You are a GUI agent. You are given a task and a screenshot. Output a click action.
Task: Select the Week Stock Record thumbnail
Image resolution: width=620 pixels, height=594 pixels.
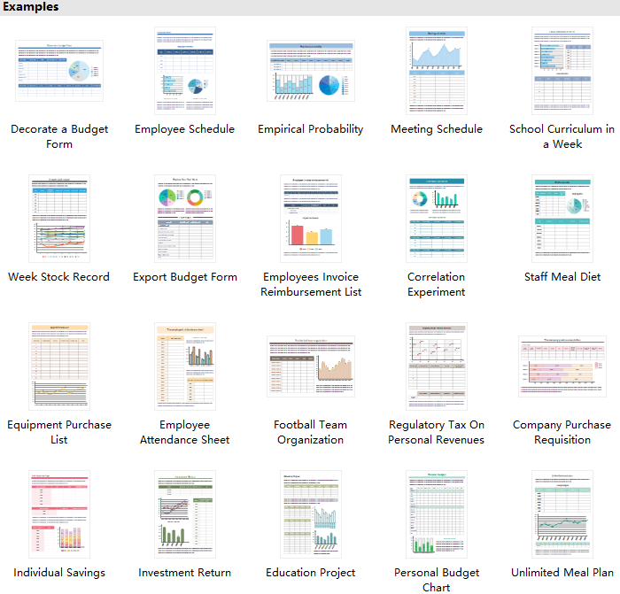(x=59, y=219)
